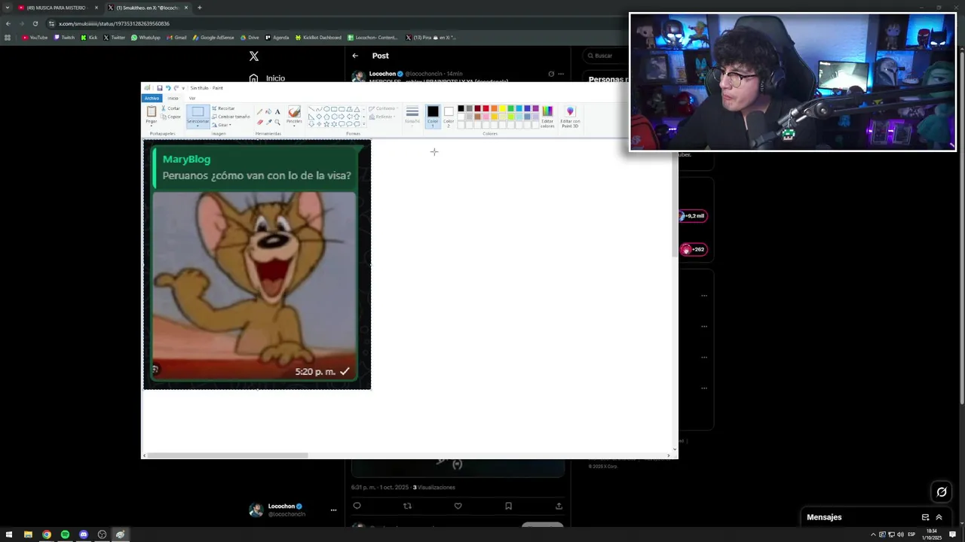Select the Color picker tool in Paint
Image resolution: width=965 pixels, height=542 pixels.
pos(268,122)
